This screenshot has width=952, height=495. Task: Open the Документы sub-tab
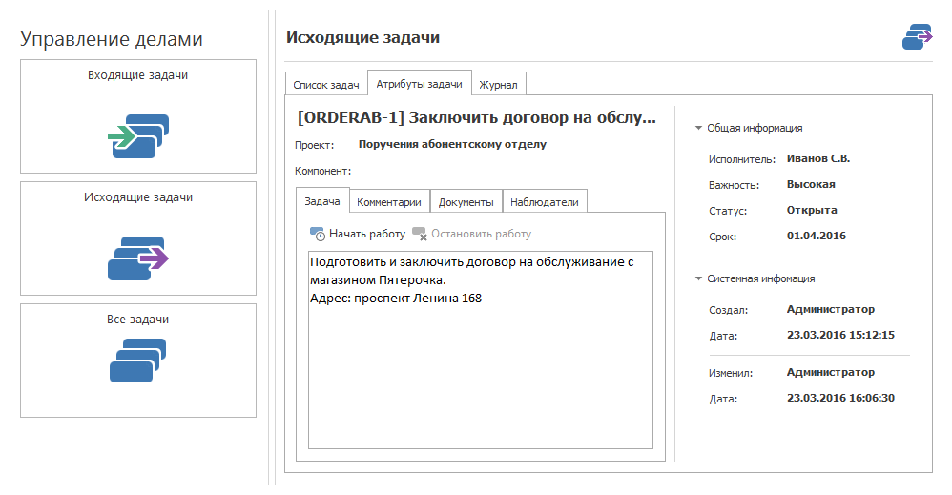[x=466, y=201]
